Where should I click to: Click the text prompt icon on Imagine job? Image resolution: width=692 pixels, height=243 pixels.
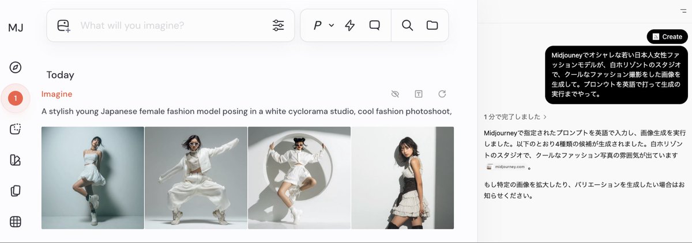pyautogui.click(x=419, y=94)
